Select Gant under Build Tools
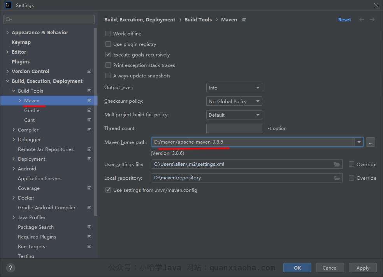383x277 pixels. point(29,120)
